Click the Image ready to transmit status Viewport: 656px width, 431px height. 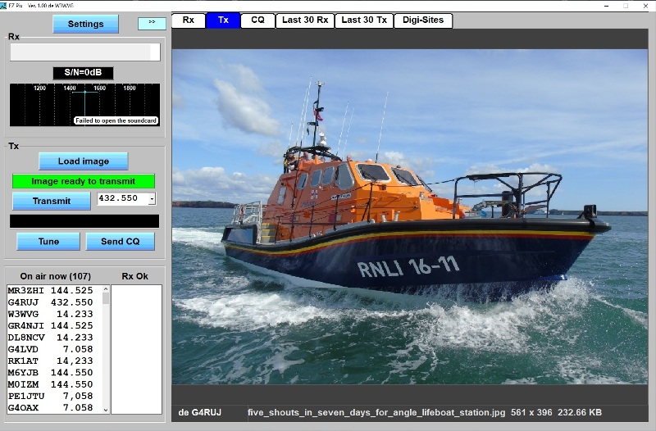[84, 181]
